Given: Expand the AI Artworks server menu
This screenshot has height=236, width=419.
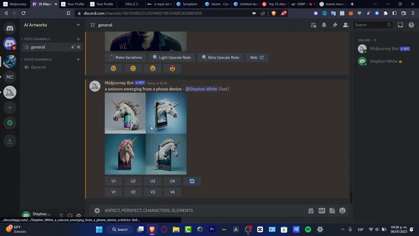Looking at the screenshot, I should click(78, 25).
